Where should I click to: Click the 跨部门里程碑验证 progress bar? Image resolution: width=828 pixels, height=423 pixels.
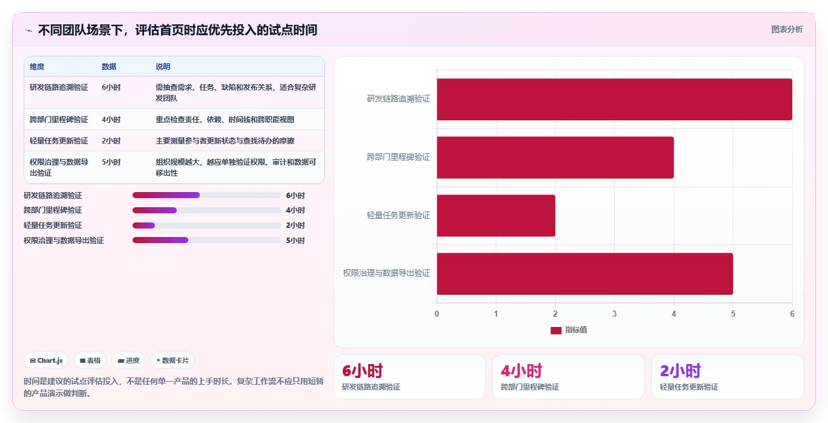(207, 210)
